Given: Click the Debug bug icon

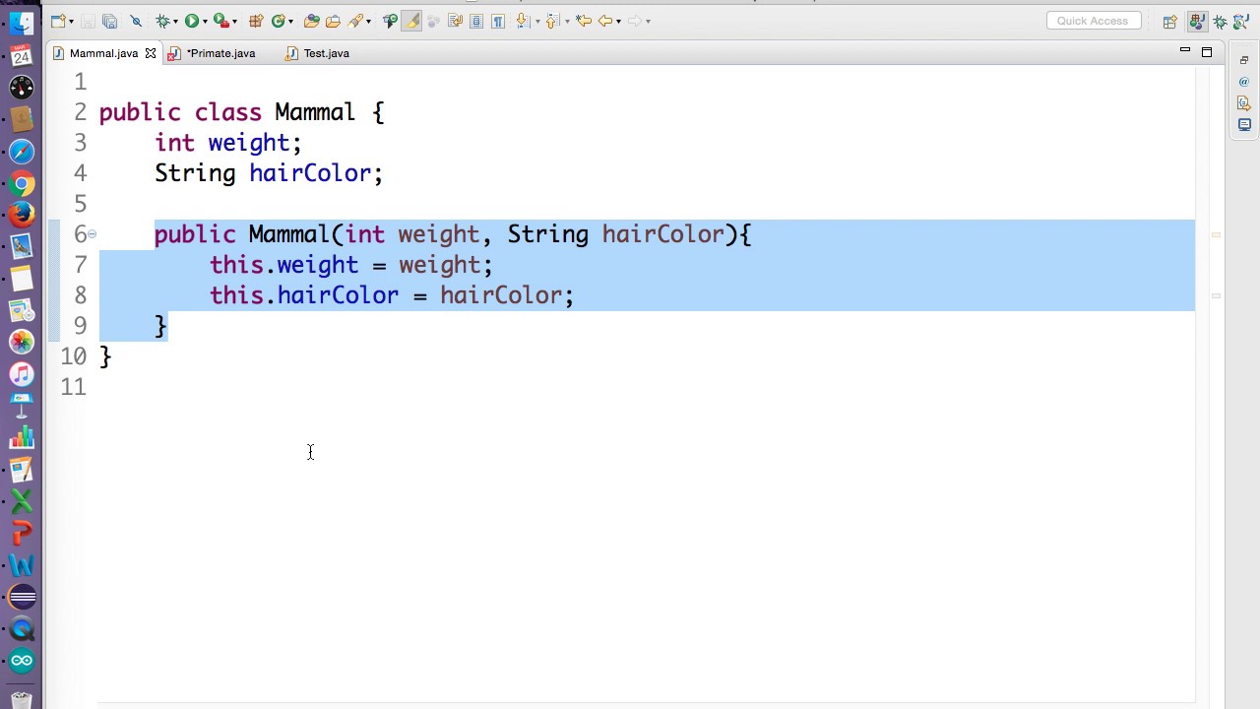Looking at the screenshot, I should pos(162,21).
